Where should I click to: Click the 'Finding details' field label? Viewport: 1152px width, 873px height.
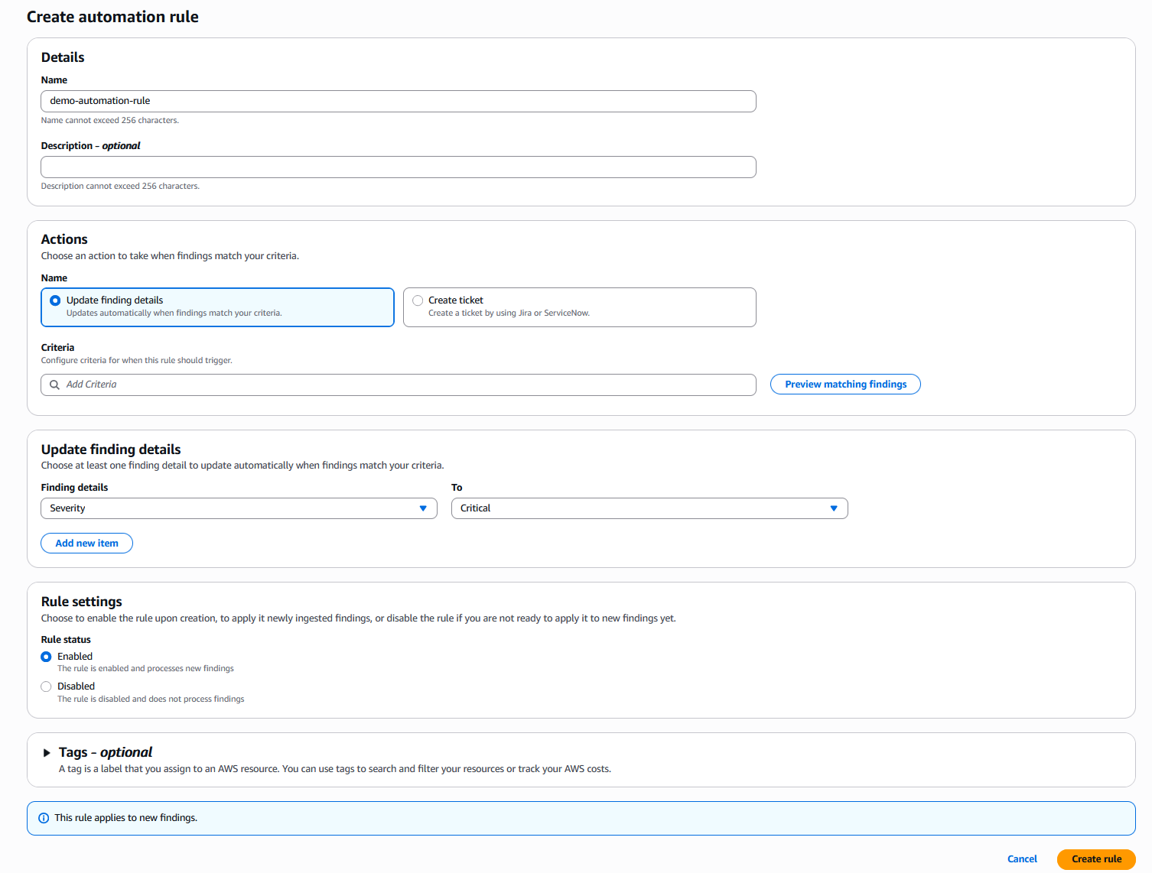click(x=74, y=488)
